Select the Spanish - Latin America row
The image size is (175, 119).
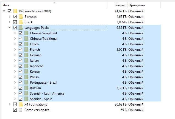click(47, 93)
